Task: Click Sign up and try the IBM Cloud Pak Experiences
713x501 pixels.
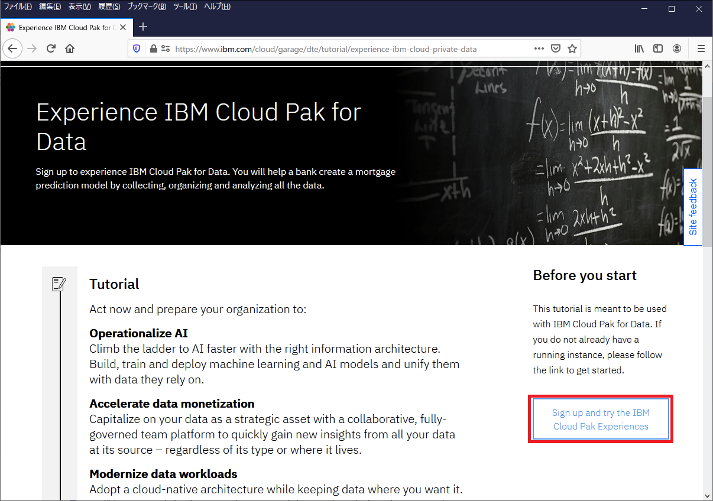Action: [x=601, y=419]
